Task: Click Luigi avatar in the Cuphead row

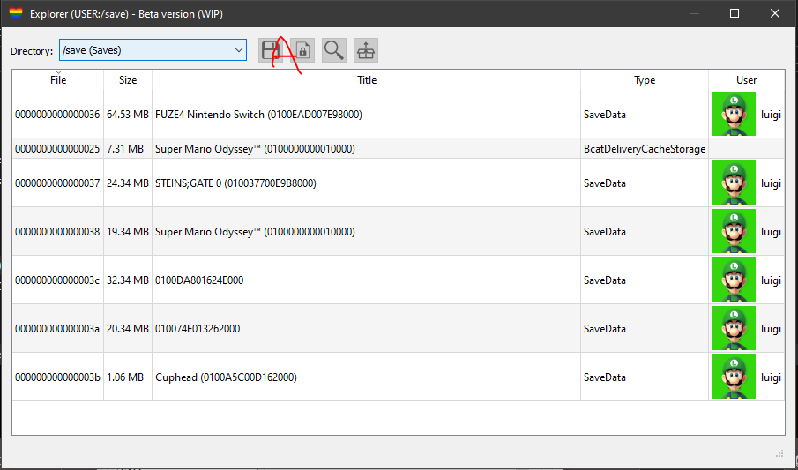Action: 734,377
